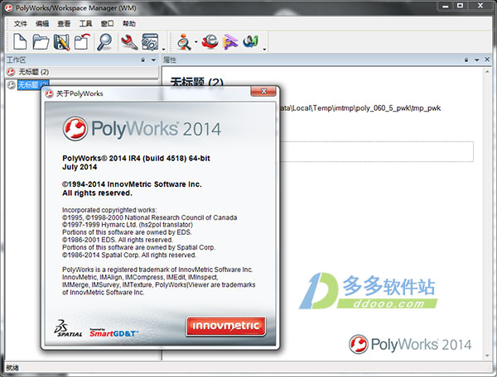The height and width of the screenshot is (377, 497).
Task: Open the 编辑 menu
Action: click(42, 24)
